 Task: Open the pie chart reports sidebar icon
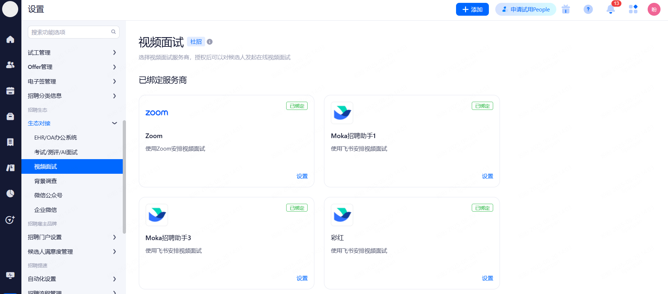(x=10, y=193)
